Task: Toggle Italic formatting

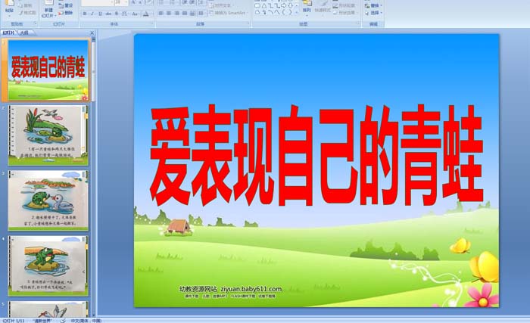Action: click(x=92, y=14)
